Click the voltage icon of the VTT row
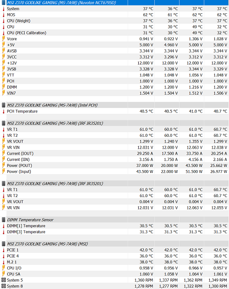Image resolution: width=229 pixels, height=289 pixels. (3, 75)
